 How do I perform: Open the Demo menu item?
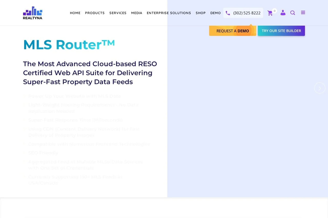(x=216, y=13)
